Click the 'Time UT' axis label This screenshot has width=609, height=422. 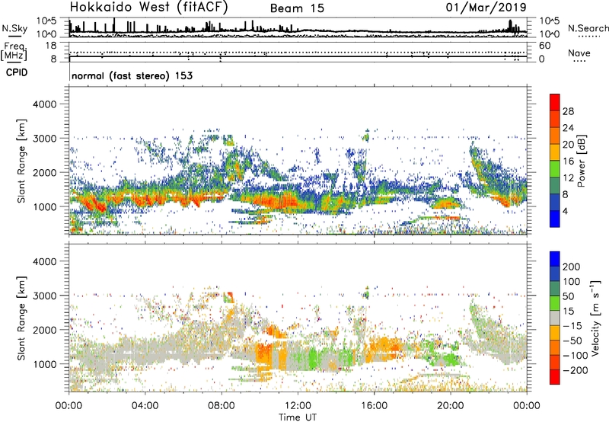pyautogui.click(x=298, y=417)
